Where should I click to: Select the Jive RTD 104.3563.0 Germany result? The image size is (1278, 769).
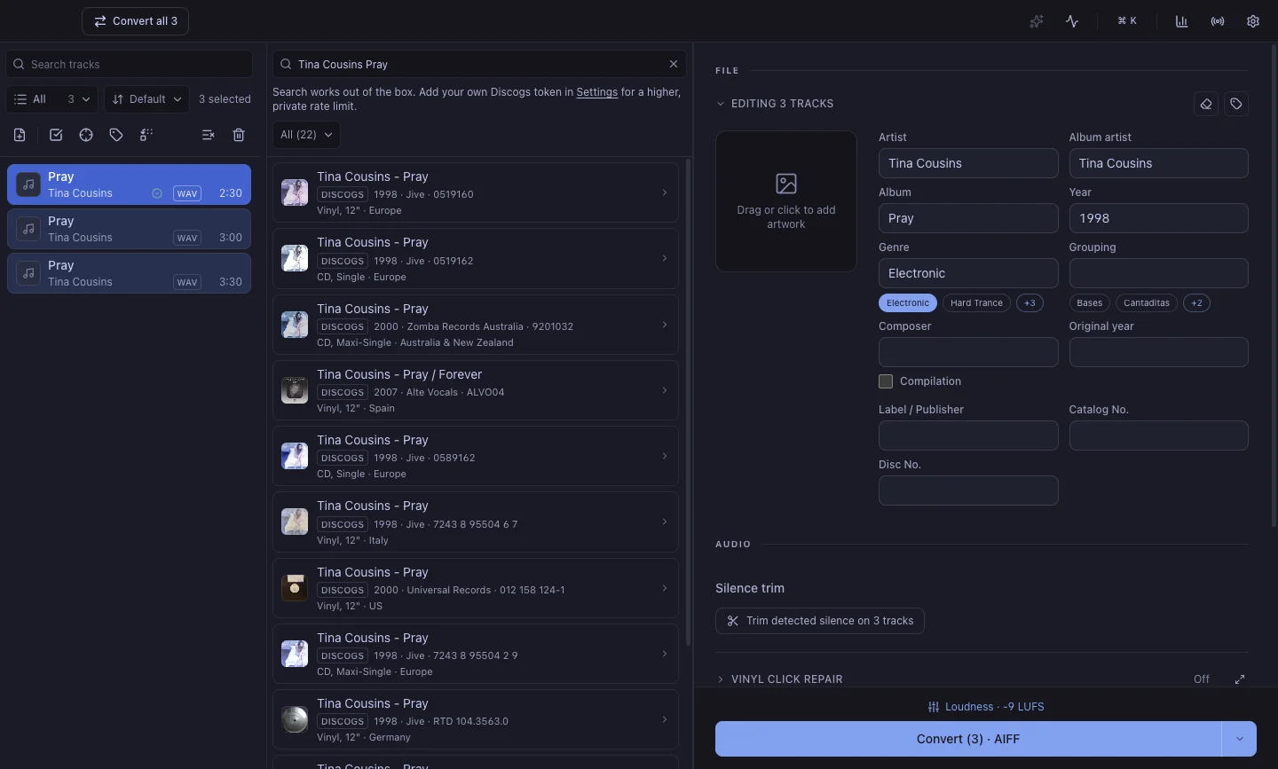click(x=476, y=719)
